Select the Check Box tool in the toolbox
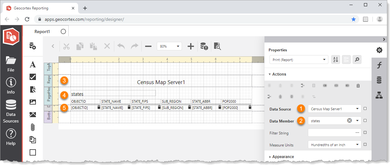 [32, 77]
